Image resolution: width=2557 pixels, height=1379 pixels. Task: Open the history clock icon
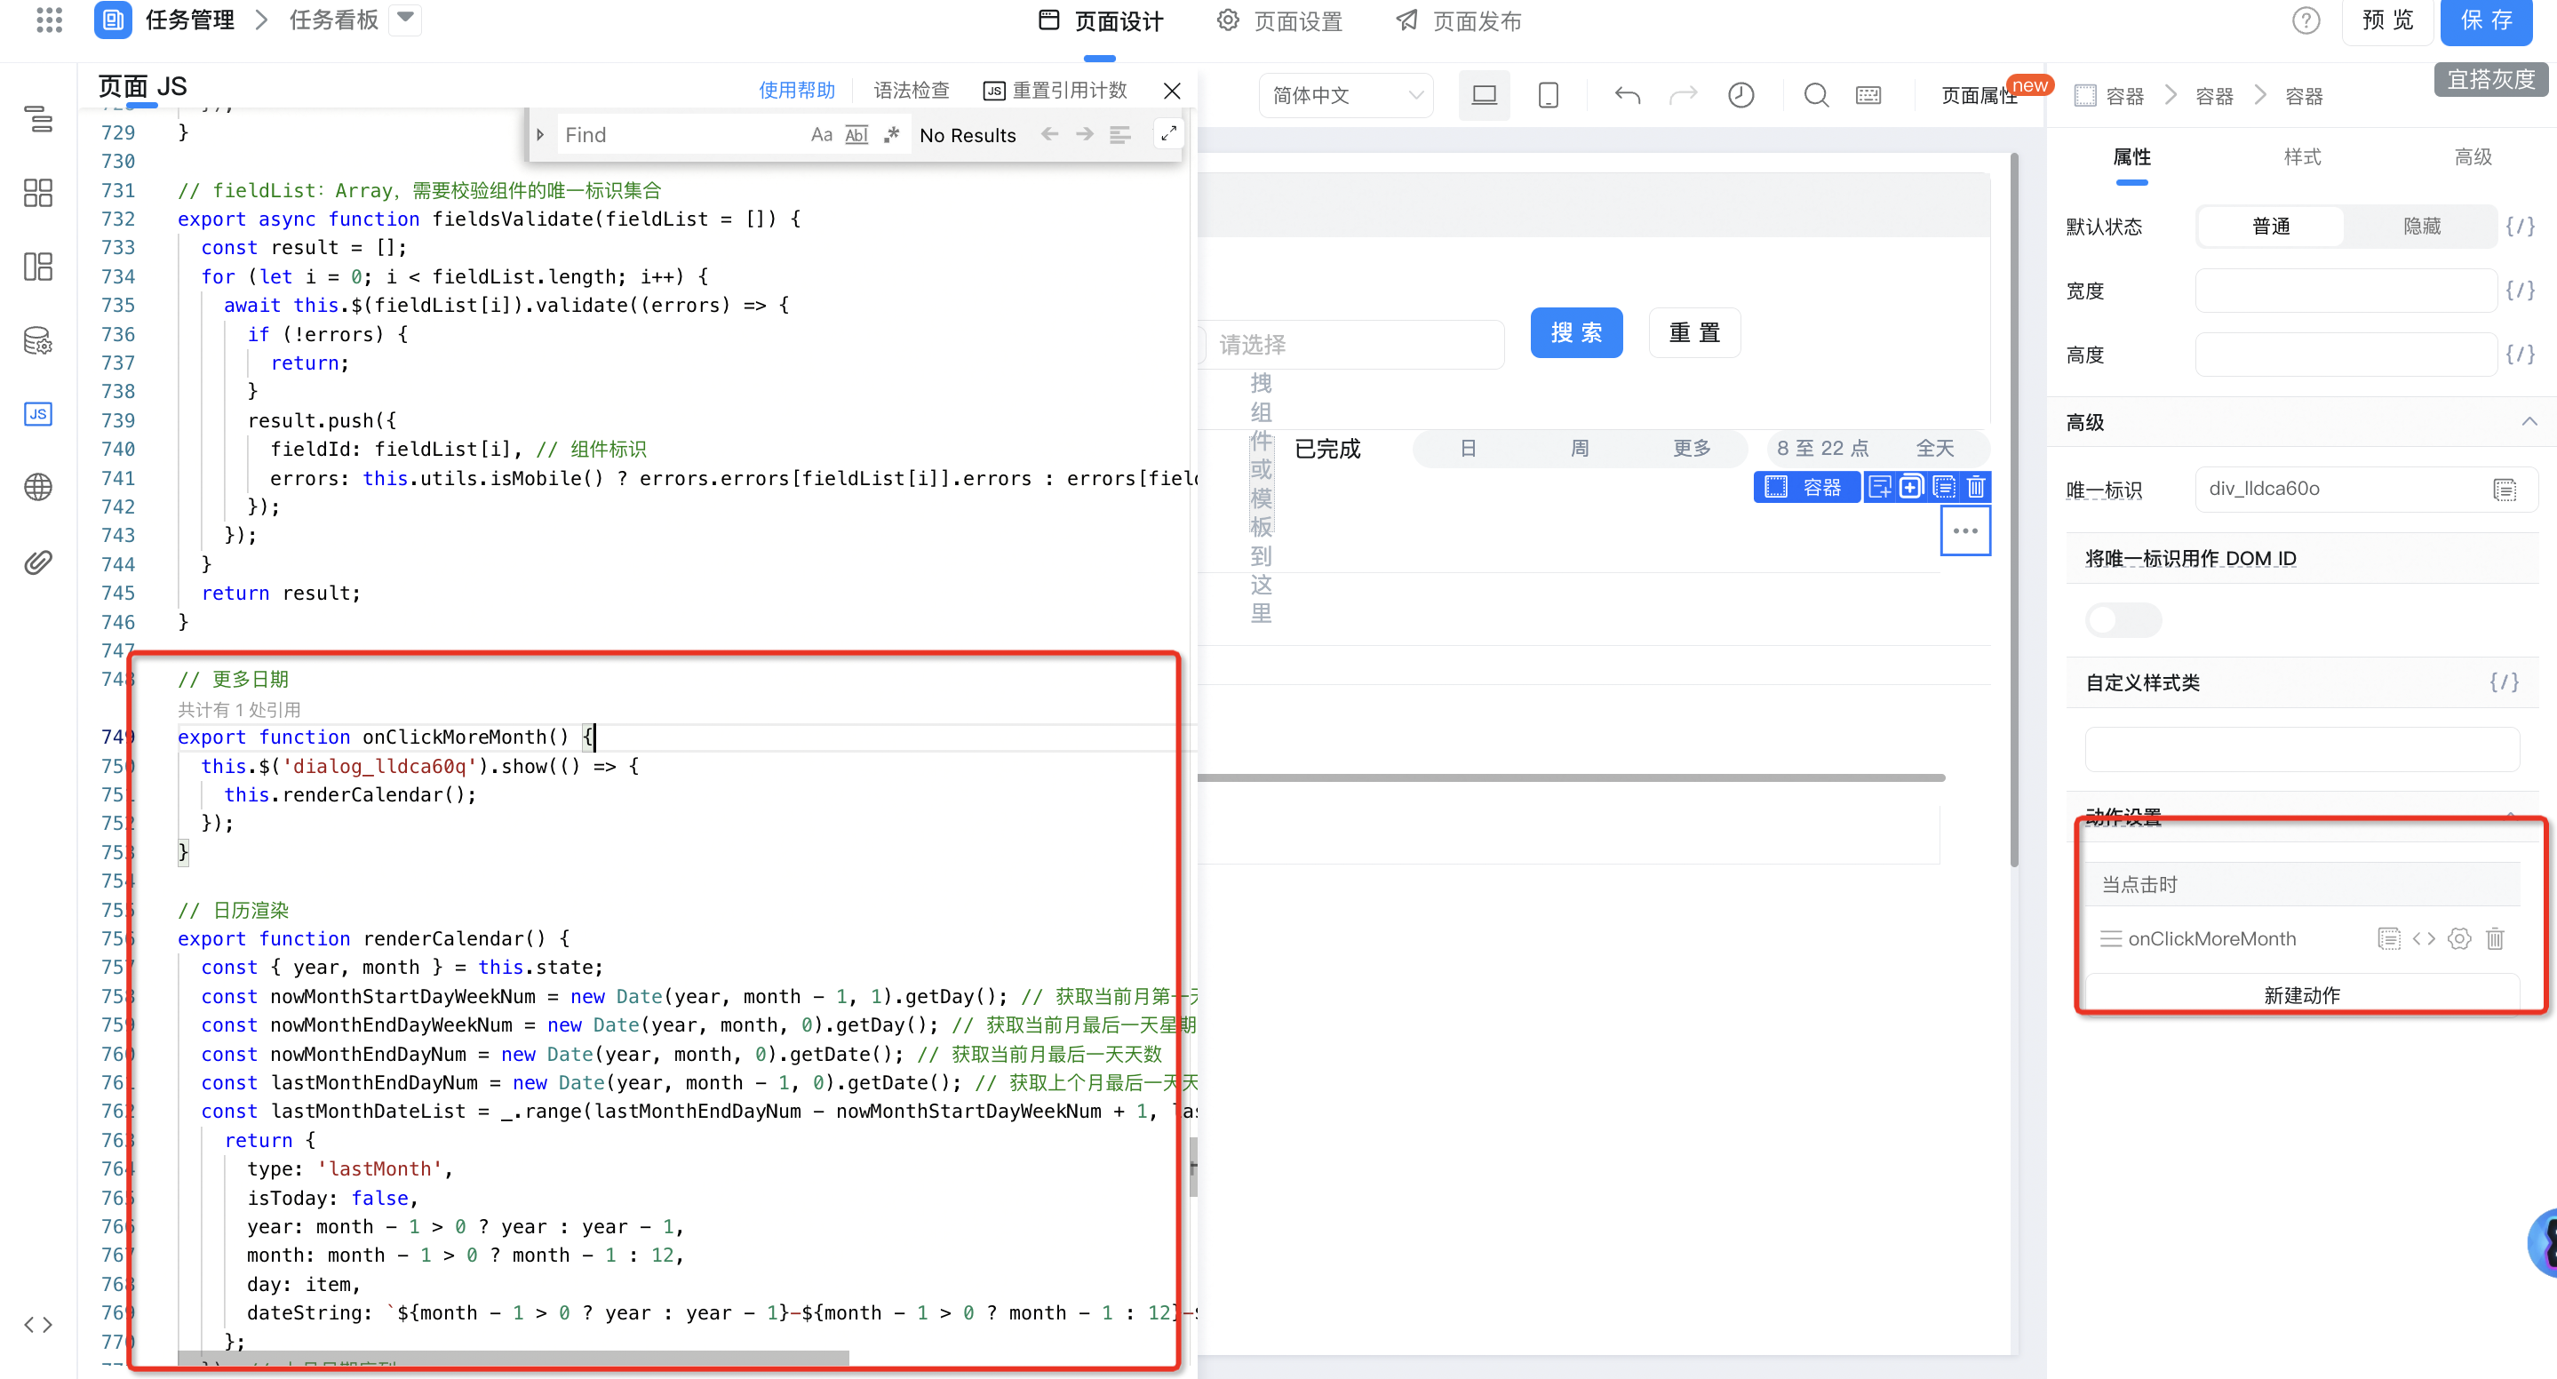[x=1741, y=95]
